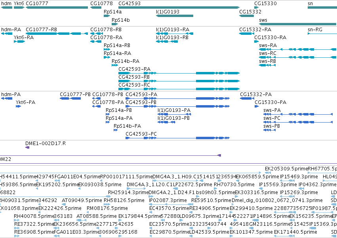
Task: Select the l(1)G0193-PA protein label
Action: tap(174, 110)
